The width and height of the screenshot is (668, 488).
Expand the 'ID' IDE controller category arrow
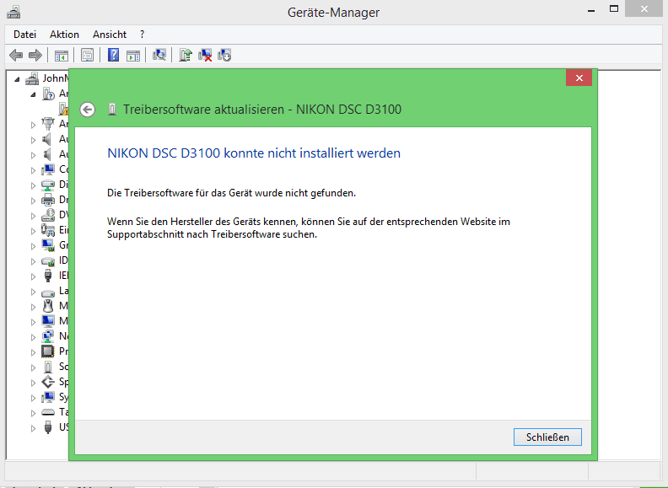[x=33, y=261]
